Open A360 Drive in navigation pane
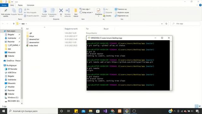Viewport: 202px width, 114px height. (12, 73)
